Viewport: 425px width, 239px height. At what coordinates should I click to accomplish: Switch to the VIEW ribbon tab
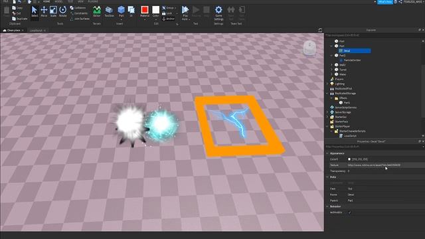[80, 1]
